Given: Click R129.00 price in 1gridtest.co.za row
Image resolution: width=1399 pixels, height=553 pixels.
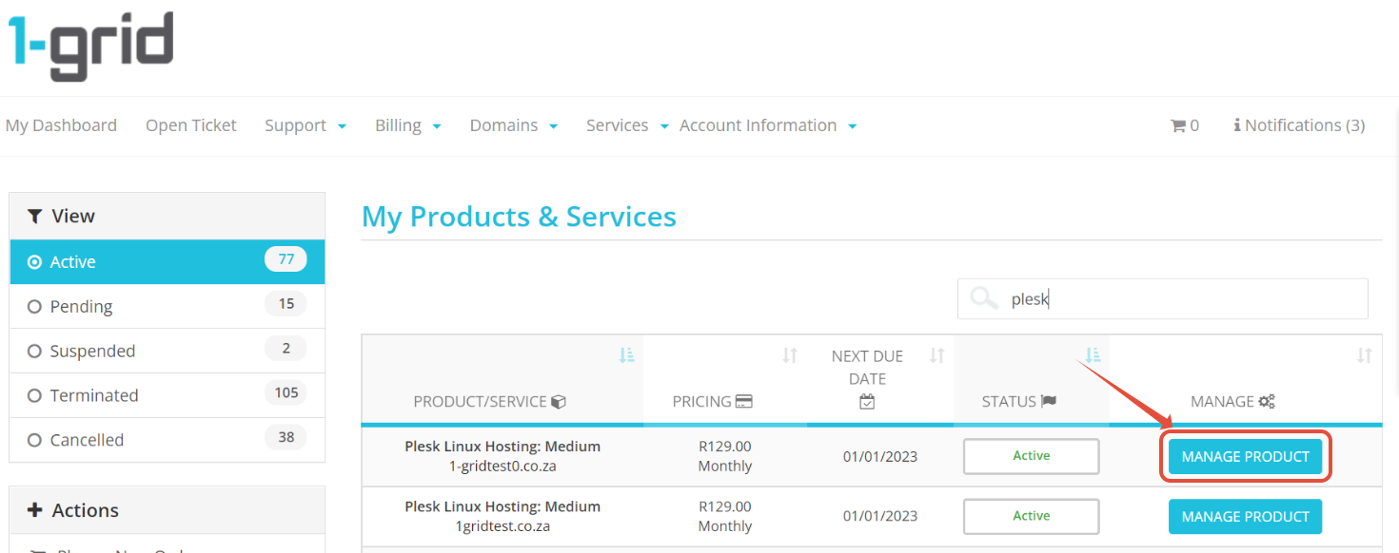Looking at the screenshot, I should click(725, 506).
